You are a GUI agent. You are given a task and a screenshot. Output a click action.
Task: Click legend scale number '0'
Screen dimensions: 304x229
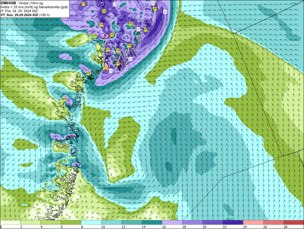[1, 227]
